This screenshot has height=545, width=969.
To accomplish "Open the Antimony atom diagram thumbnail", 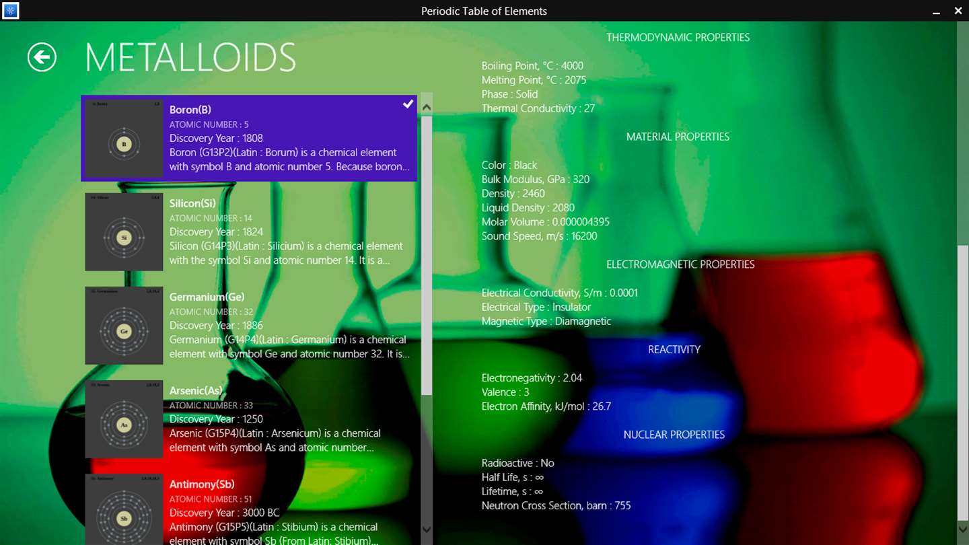I will click(124, 509).
